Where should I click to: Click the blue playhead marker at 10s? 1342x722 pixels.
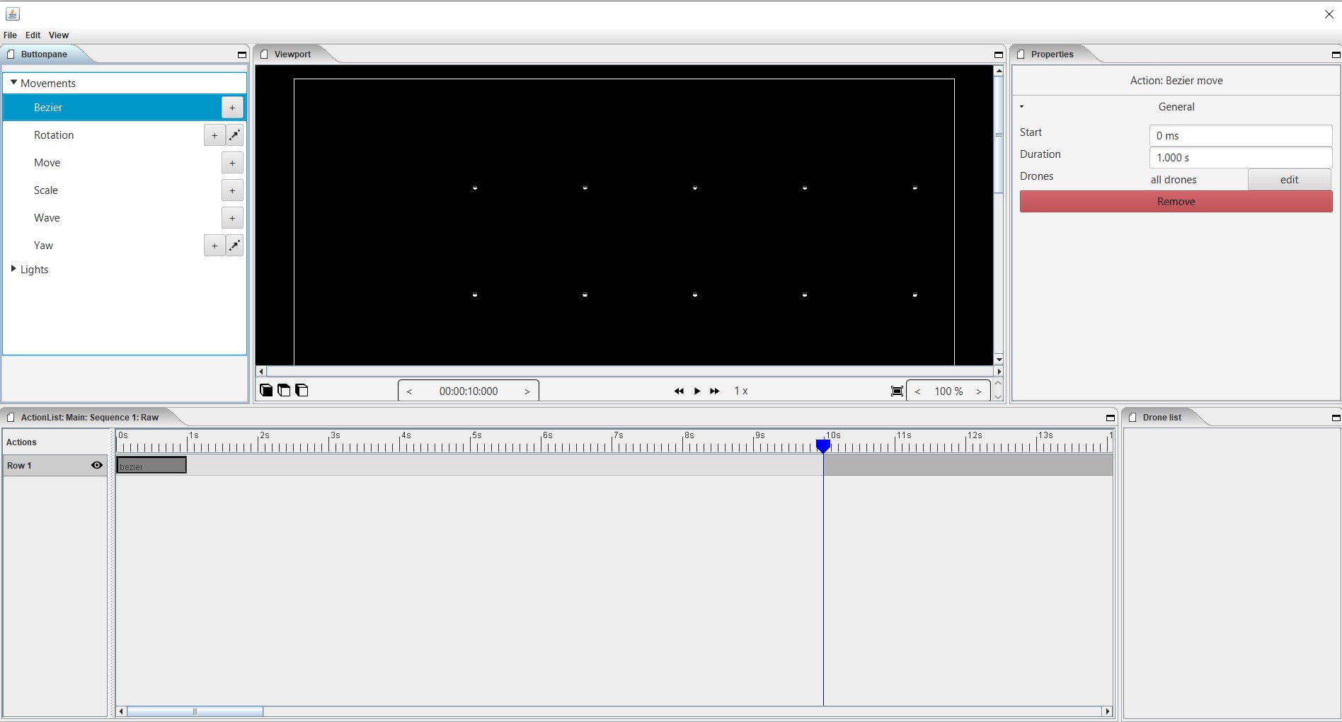(823, 446)
